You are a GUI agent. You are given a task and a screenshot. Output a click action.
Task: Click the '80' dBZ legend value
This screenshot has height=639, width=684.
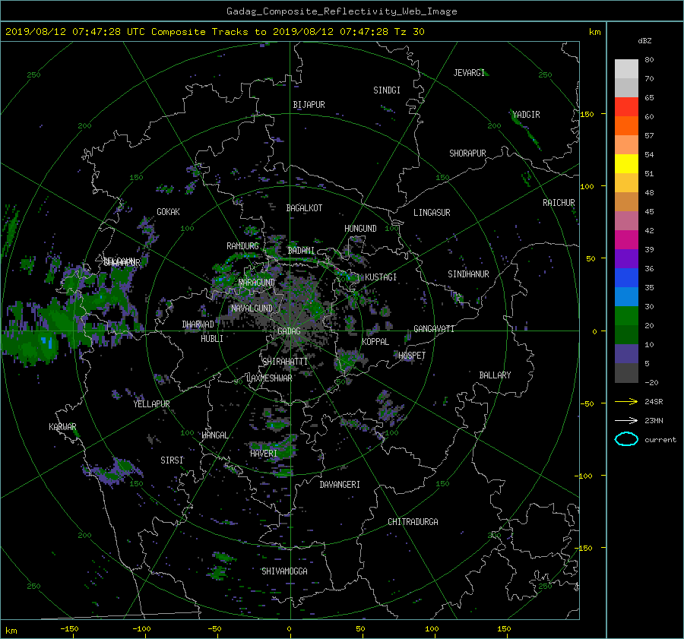(x=649, y=59)
